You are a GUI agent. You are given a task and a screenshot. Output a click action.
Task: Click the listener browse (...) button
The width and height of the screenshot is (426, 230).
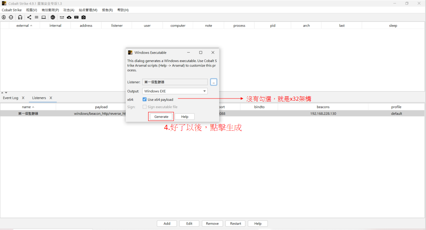point(214,82)
